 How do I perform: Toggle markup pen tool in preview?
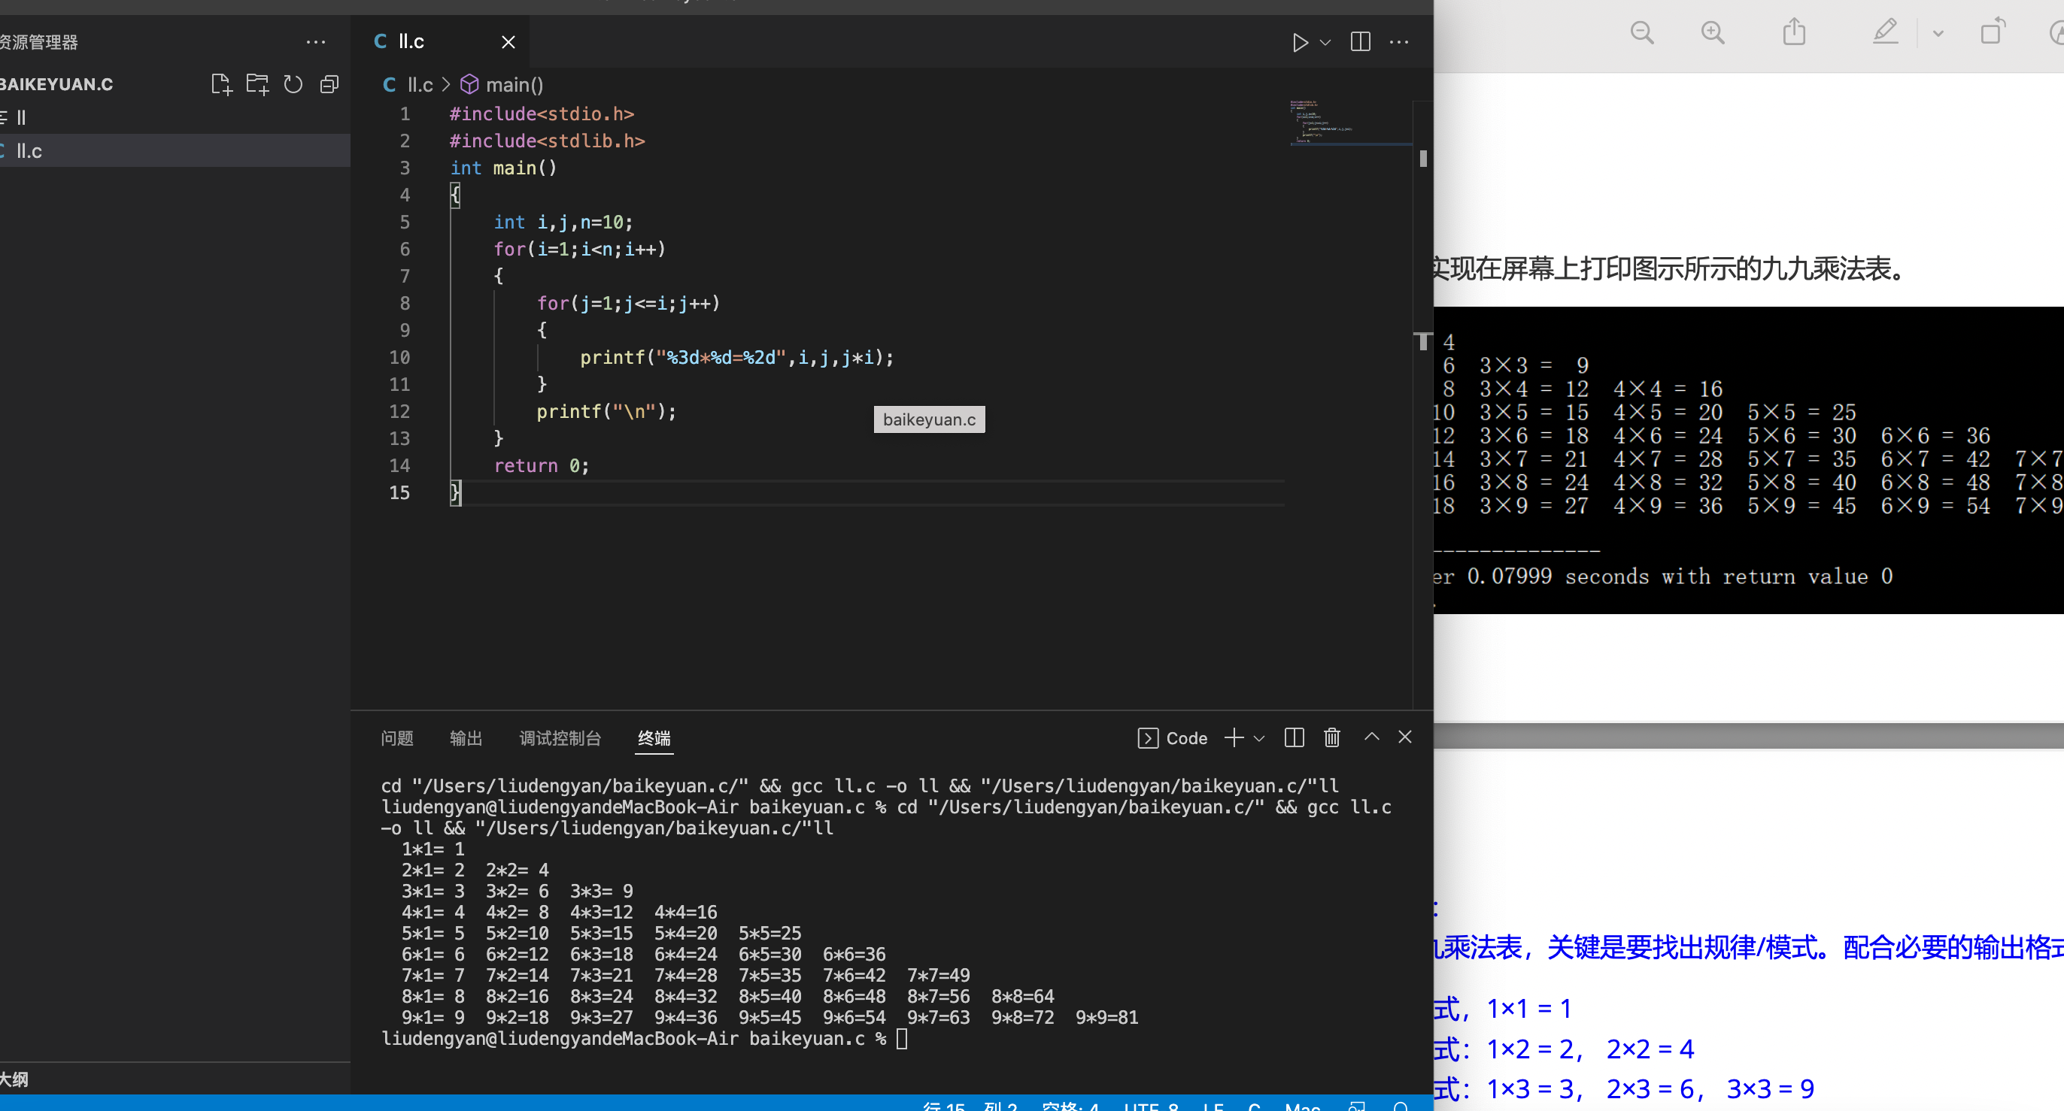click(1885, 33)
